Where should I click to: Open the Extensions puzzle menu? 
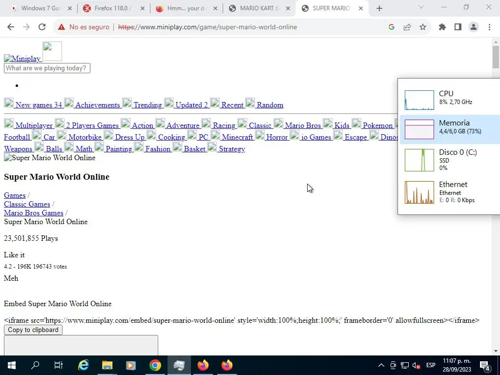(x=442, y=27)
